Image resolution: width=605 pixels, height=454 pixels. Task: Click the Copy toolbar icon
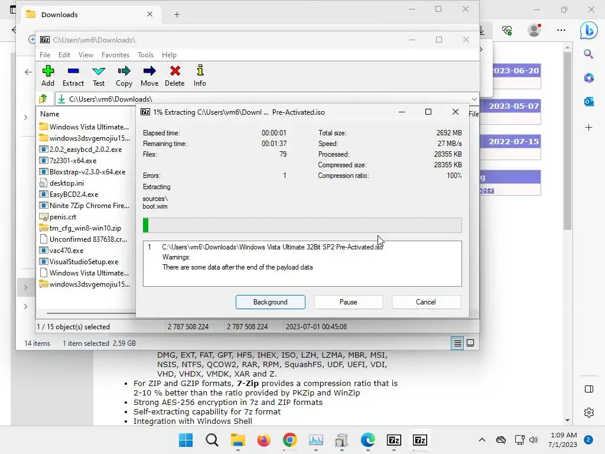(x=124, y=76)
